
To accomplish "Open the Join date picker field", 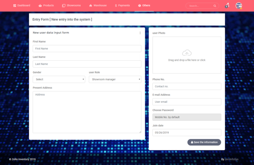I will (x=187, y=132).
